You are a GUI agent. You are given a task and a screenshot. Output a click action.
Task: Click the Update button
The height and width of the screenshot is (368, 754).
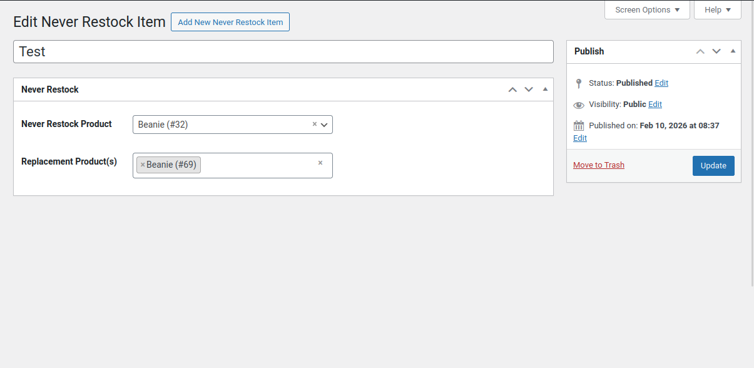[x=713, y=166]
